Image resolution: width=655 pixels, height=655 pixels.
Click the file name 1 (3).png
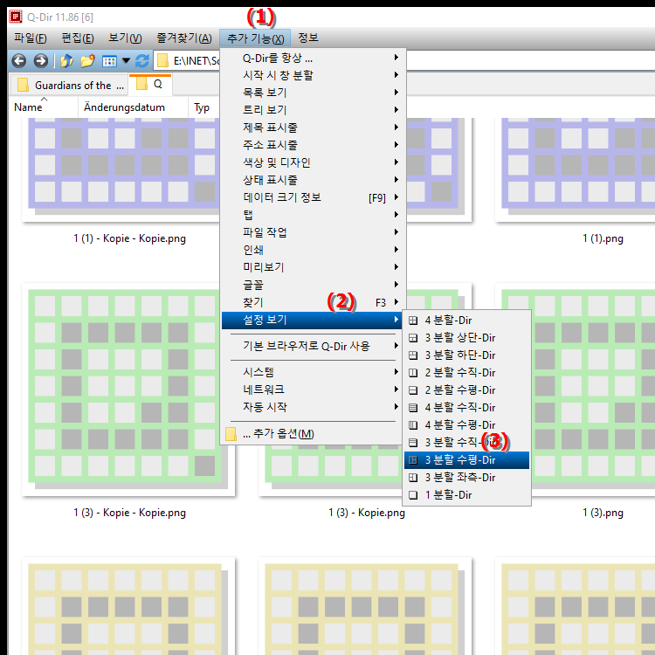point(603,513)
